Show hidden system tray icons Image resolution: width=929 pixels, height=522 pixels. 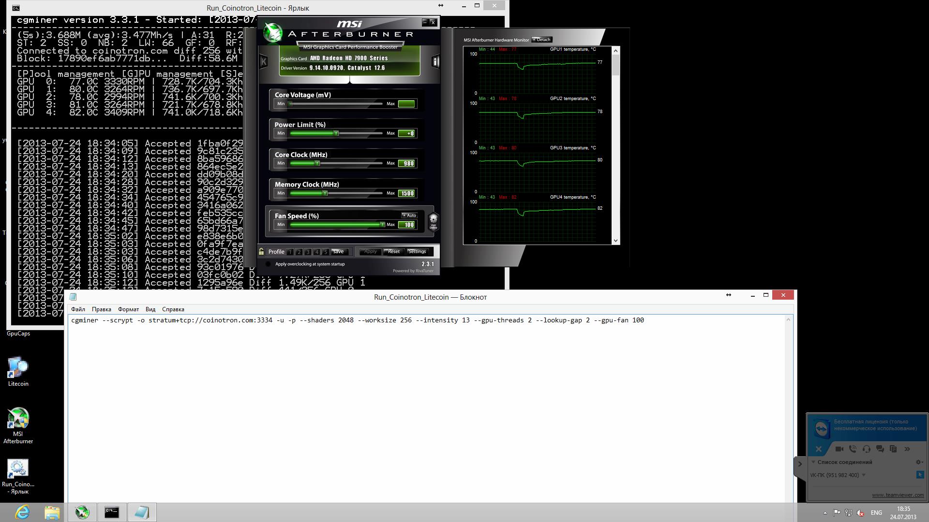coord(825,513)
